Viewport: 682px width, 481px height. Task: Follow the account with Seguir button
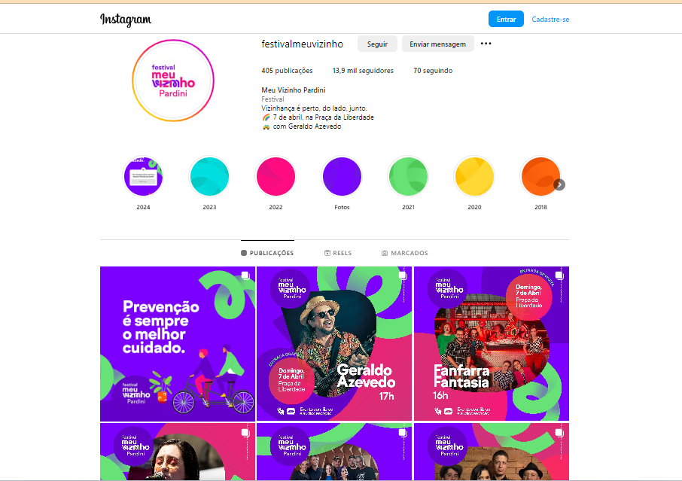(x=377, y=44)
